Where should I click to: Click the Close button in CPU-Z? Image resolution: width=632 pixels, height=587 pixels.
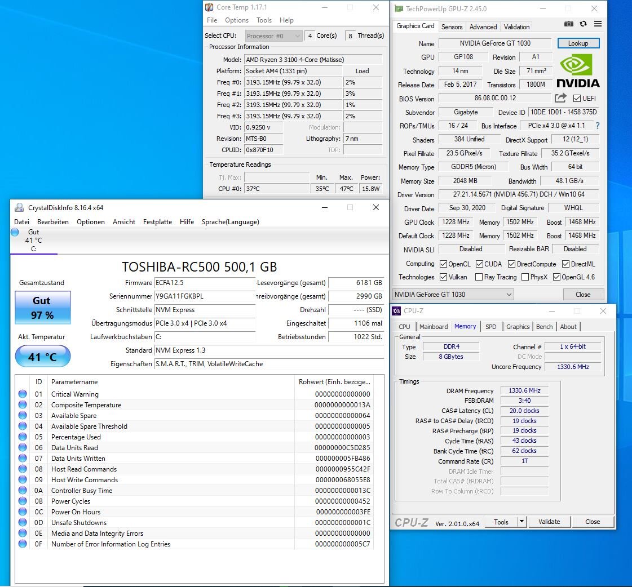tap(593, 521)
